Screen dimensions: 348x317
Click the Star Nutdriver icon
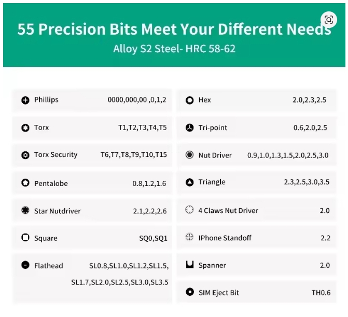click(25, 210)
